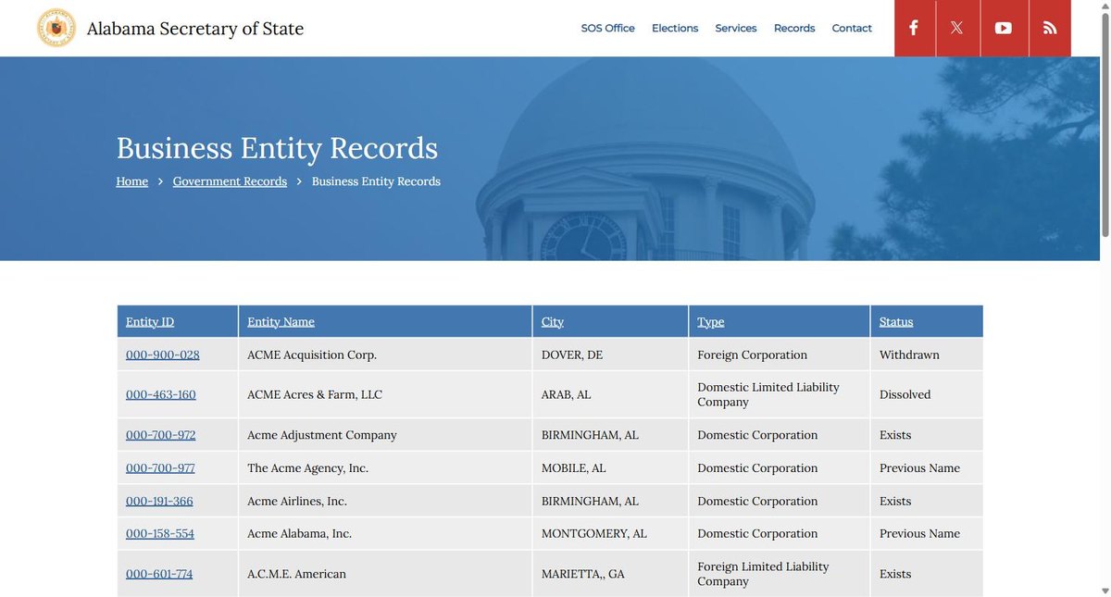Open entity 000-700-972
This screenshot has height=597, width=1111.
pos(161,435)
